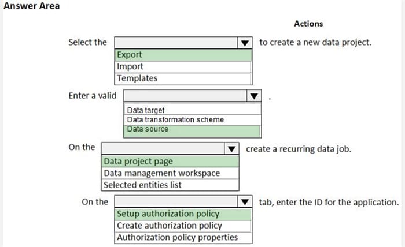Expand the authorization tab dropdown arrow
This screenshot has height=247, width=405.
(x=246, y=202)
